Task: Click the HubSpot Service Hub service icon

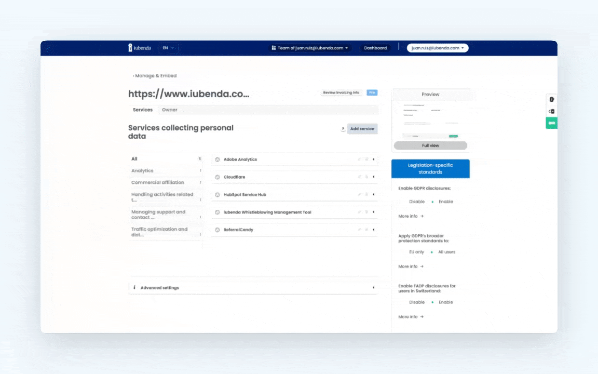Action: [x=218, y=195]
